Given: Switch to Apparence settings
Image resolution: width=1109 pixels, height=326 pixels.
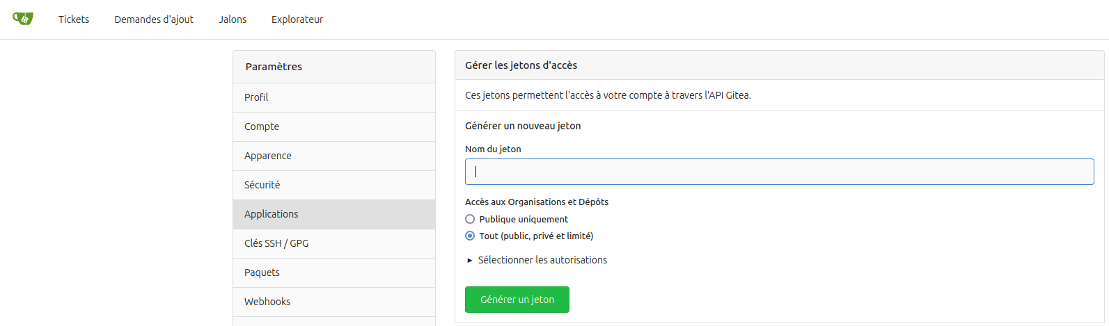Looking at the screenshot, I should tap(334, 156).
